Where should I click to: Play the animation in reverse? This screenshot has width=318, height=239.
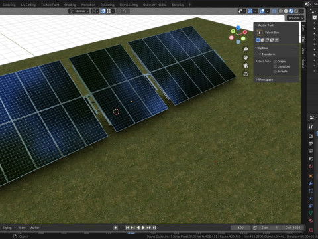click(x=138, y=228)
